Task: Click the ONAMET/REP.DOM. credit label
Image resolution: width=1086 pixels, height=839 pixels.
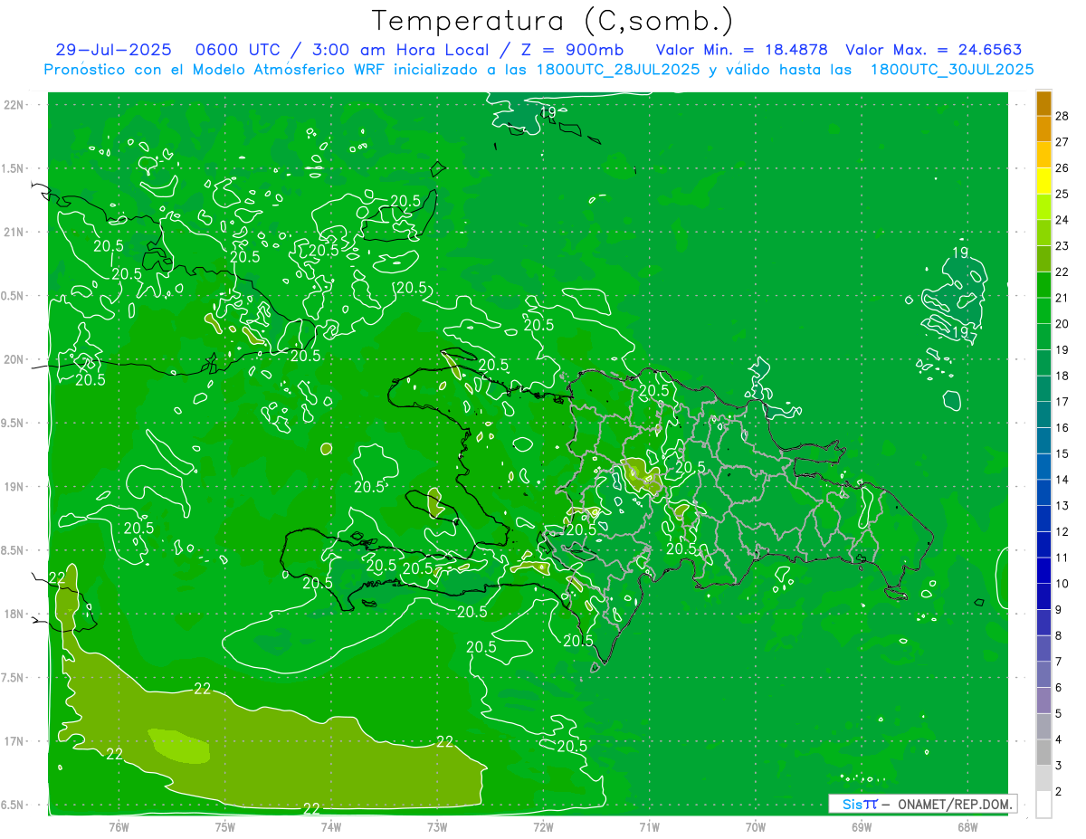Action: [x=955, y=804]
